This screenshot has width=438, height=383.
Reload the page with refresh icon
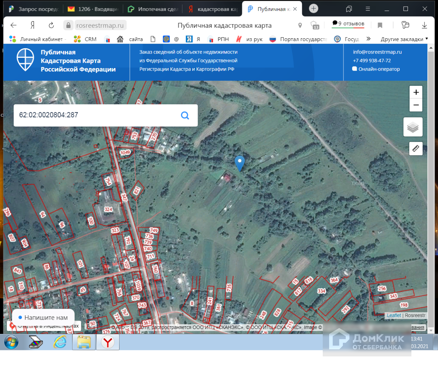[x=51, y=25]
